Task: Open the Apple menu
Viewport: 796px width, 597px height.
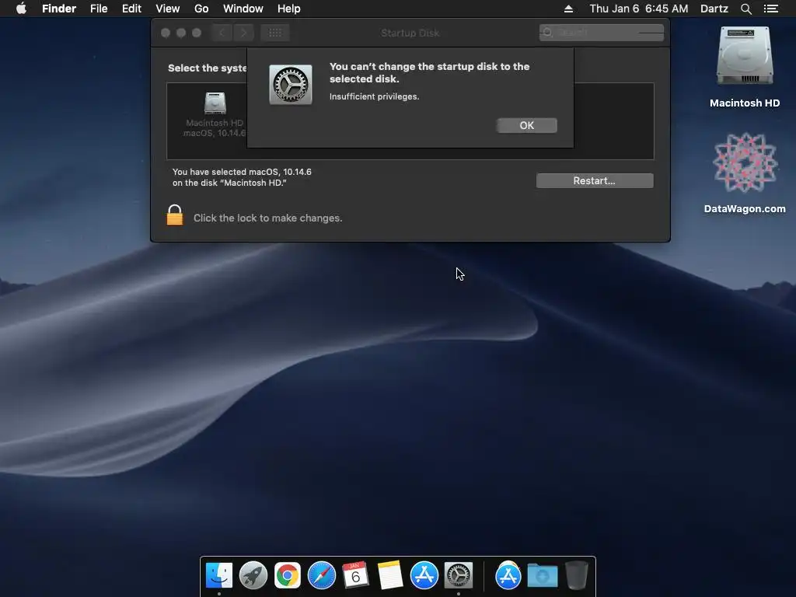Action: [x=21, y=9]
